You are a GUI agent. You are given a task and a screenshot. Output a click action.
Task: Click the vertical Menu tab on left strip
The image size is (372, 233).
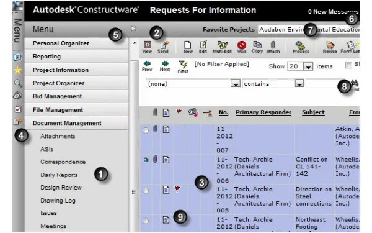pos(18,30)
